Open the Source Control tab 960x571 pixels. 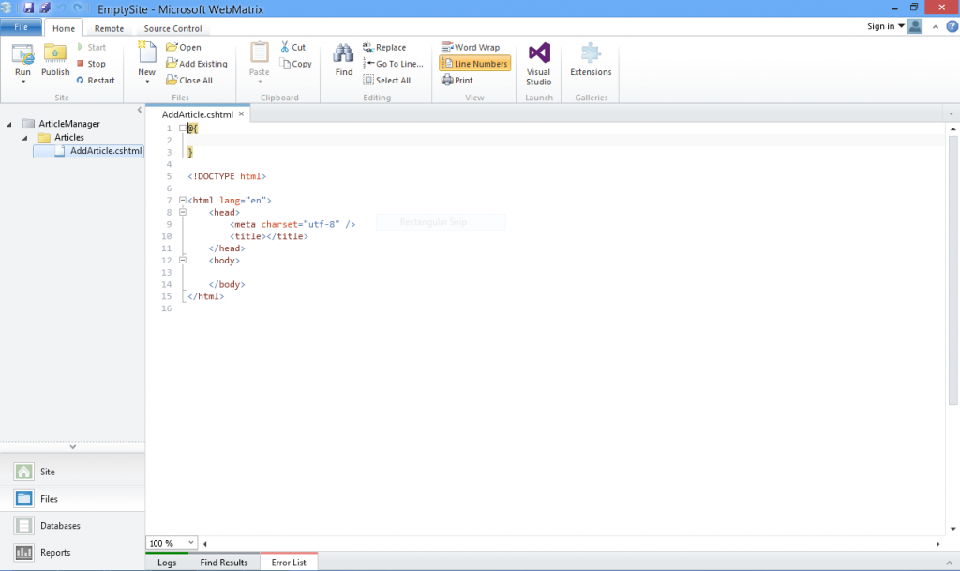point(172,27)
